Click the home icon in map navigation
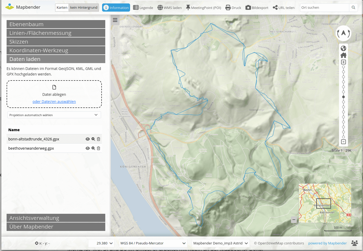363x251 pixels. (x=343, y=55)
